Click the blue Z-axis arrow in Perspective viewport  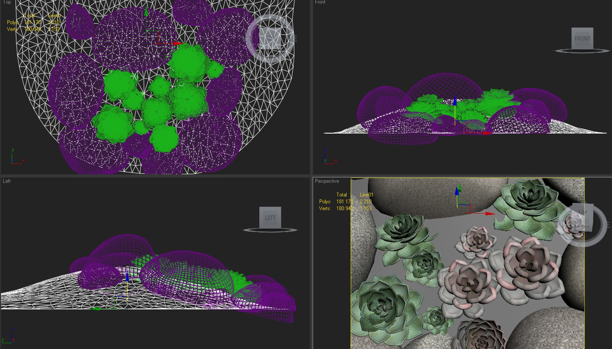click(457, 191)
